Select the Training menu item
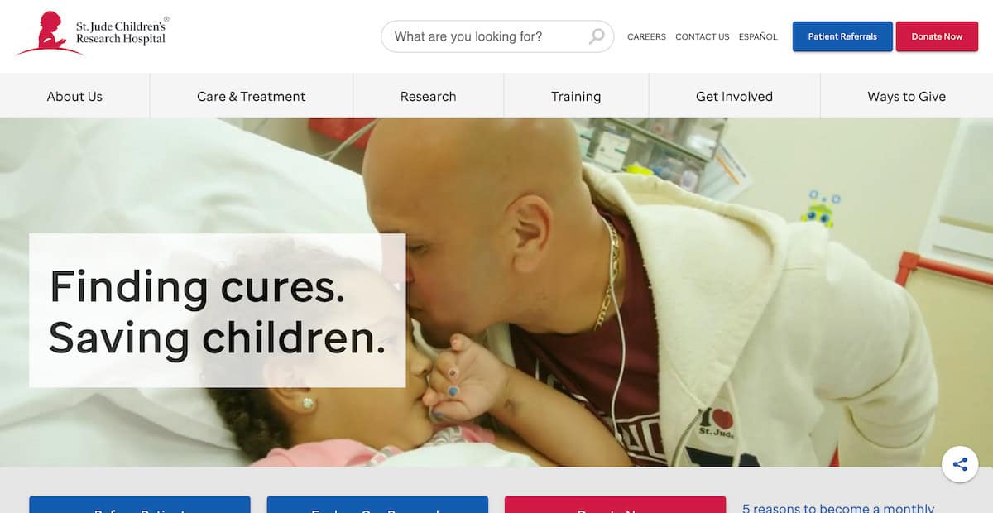Image resolution: width=993 pixels, height=513 pixels. pyautogui.click(x=576, y=96)
